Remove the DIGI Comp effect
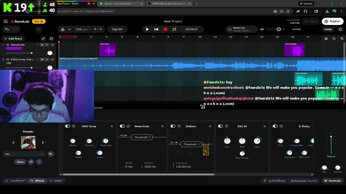Screen dimensions: 346x194 point(112,126)
